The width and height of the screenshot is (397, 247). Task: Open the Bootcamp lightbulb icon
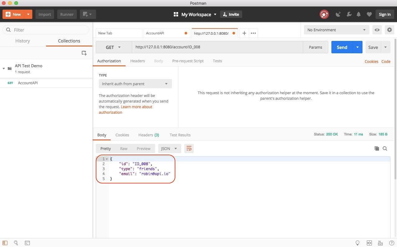358,243
